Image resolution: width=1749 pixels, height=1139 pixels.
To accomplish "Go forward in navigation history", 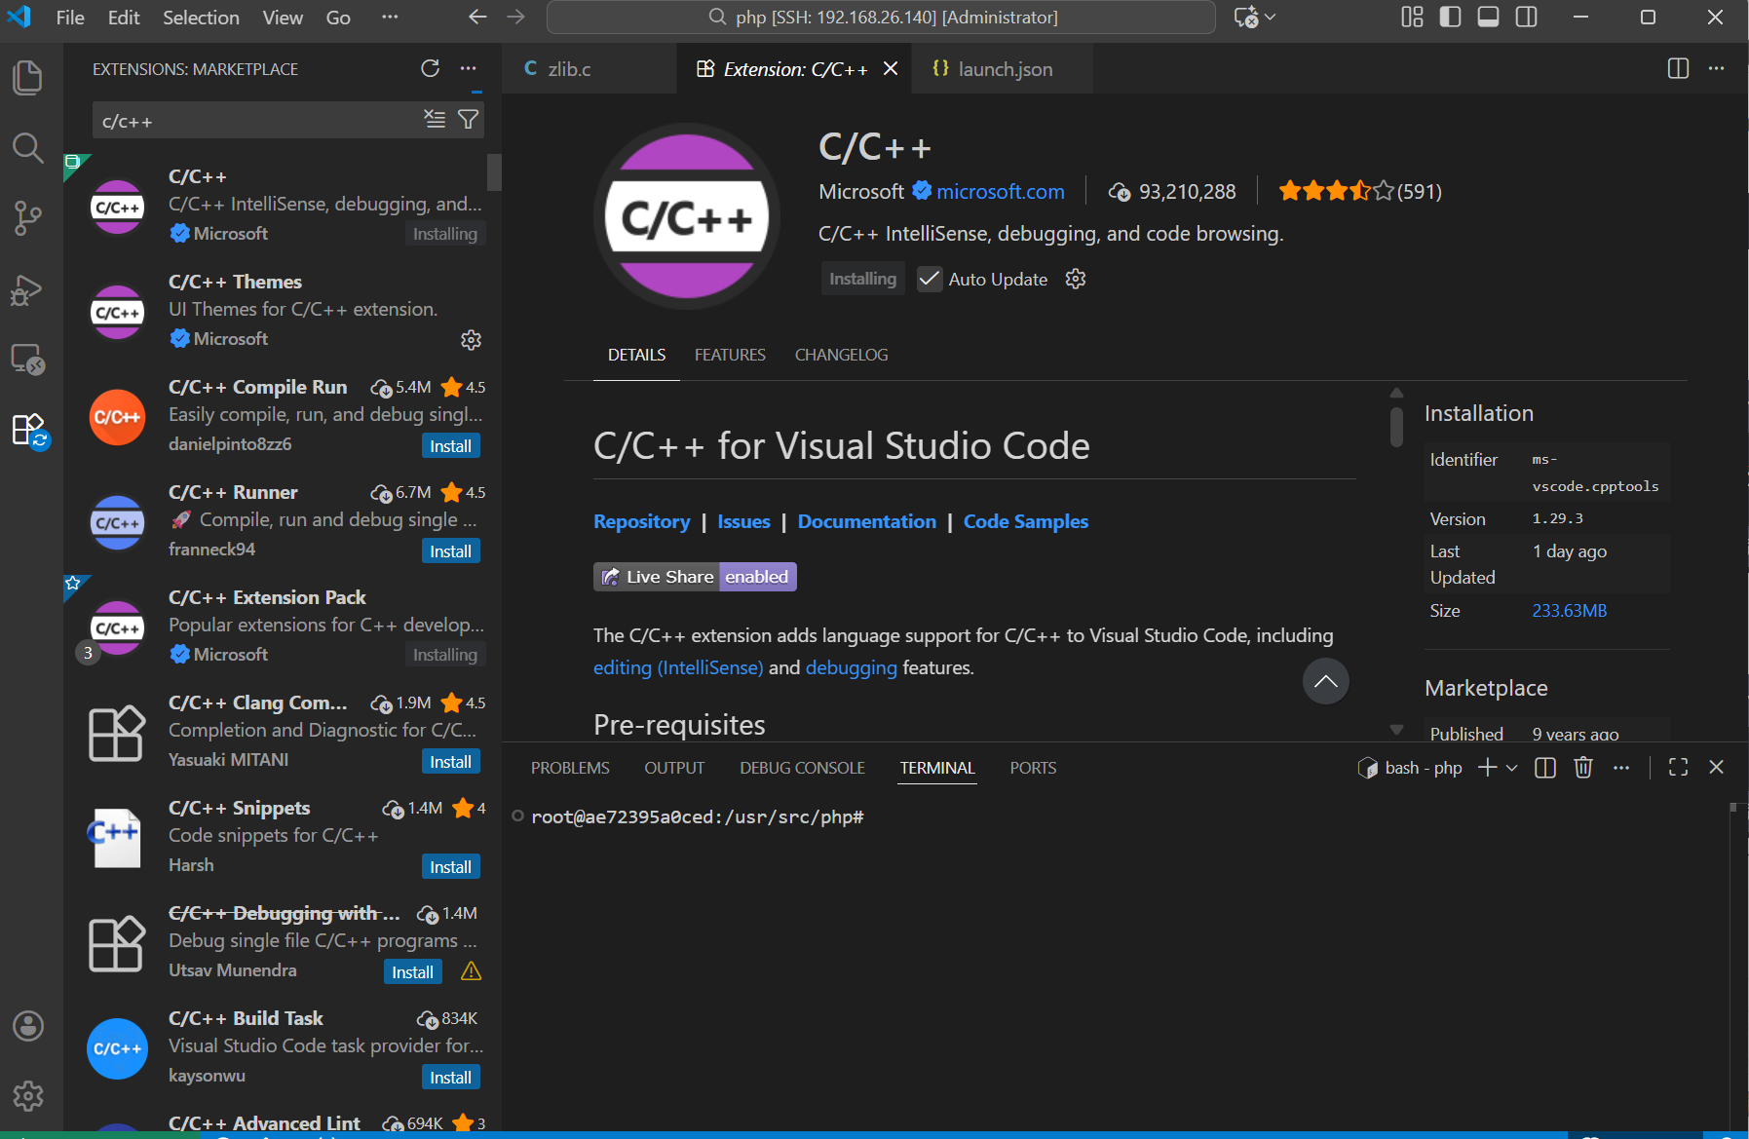I will pyautogui.click(x=516, y=17).
